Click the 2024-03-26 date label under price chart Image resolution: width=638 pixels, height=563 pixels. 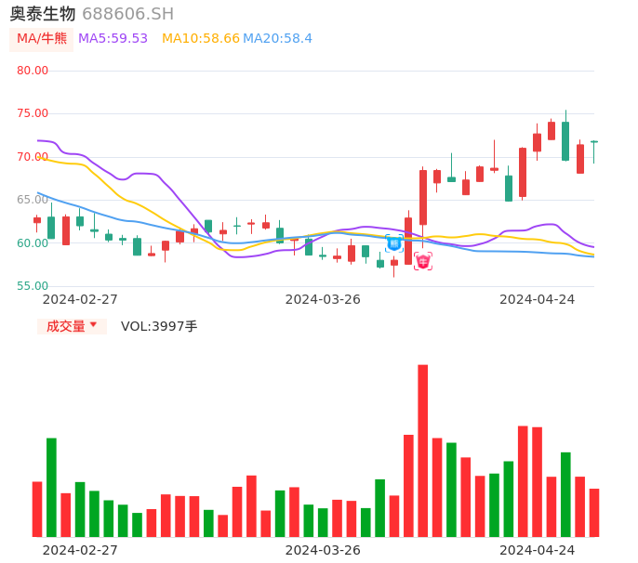coord(323,299)
